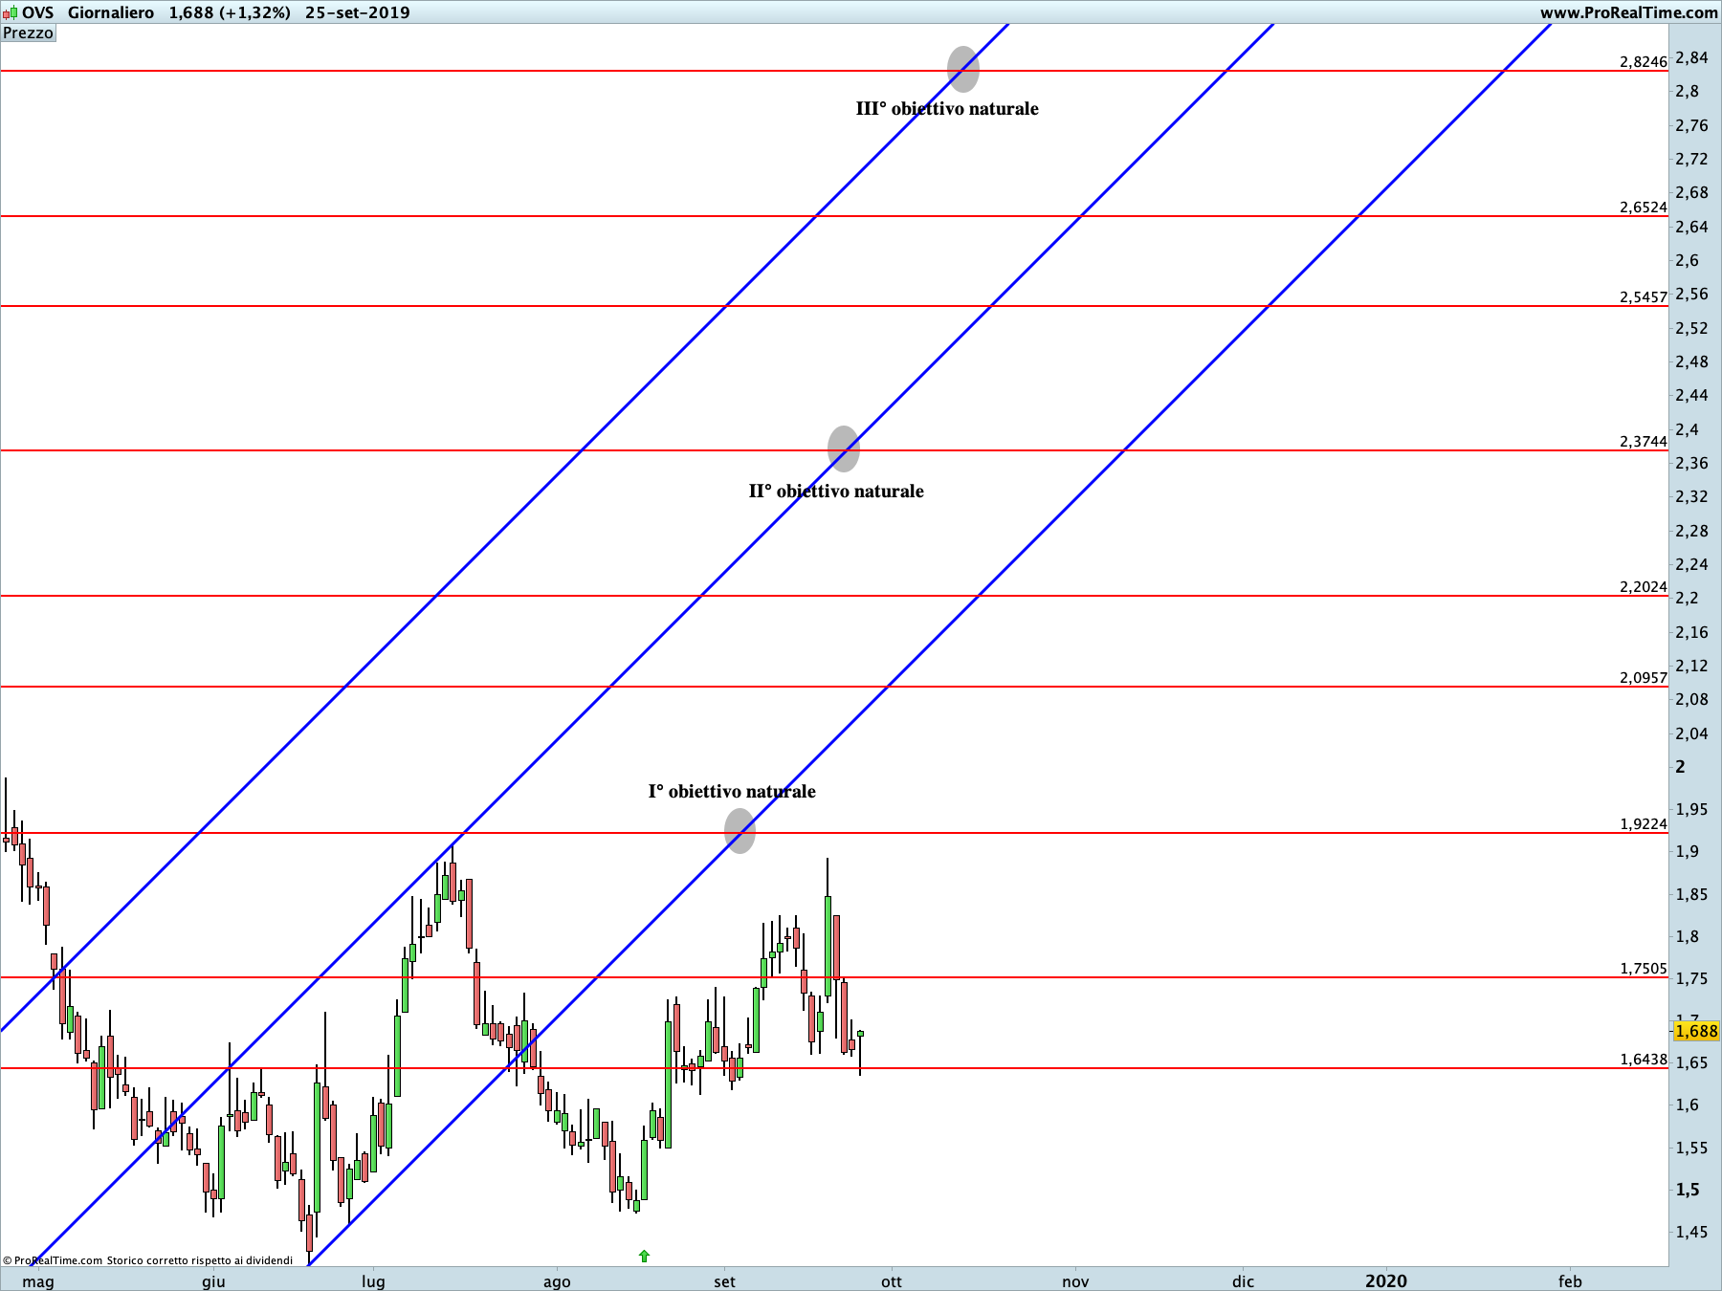This screenshot has height=1291, width=1722.
Task: Click the OVS ticker name
Action: tap(38, 12)
